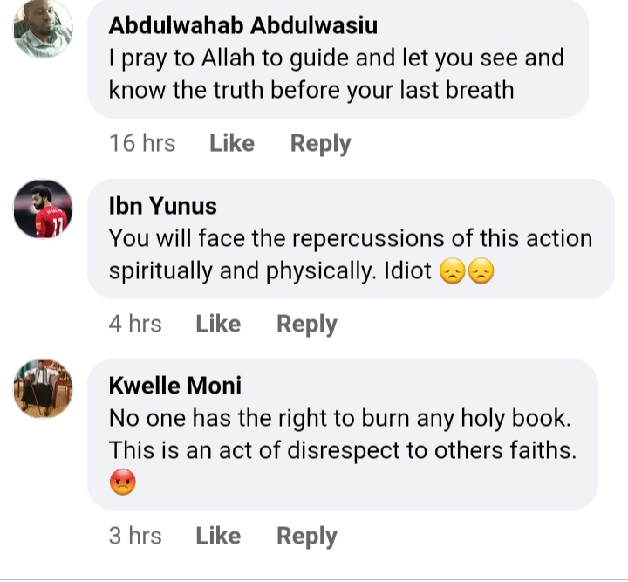Open Abdulwahab Abdulwasiu's profile picture
This screenshot has height=582, width=628.
point(43,29)
